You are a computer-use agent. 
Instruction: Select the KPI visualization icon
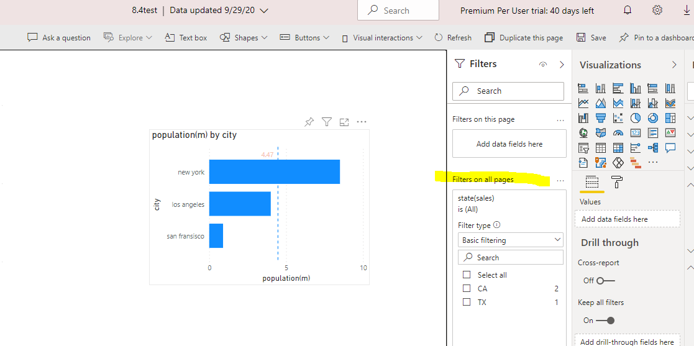coord(670,132)
